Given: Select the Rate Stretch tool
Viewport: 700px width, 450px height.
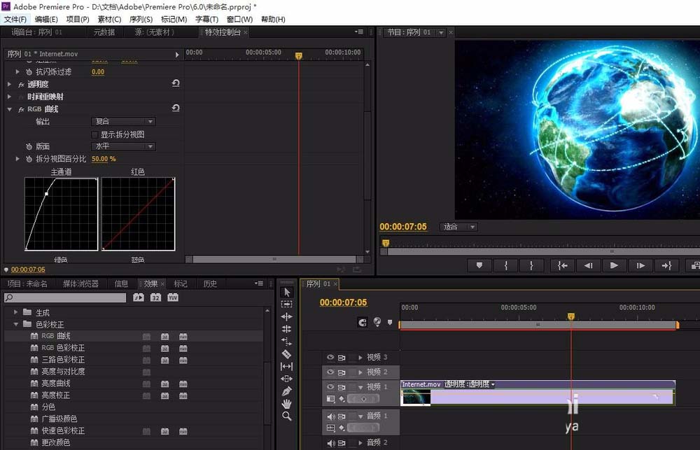Looking at the screenshot, I should click(286, 342).
